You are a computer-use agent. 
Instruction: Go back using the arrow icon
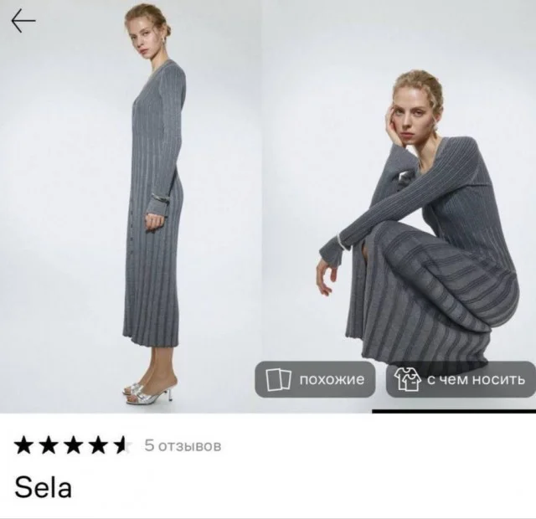[23, 21]
